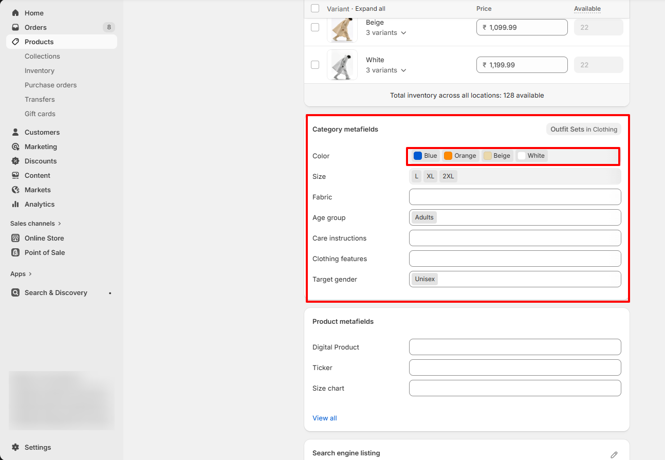Click the Available column header
This screenshot has height=460, width=665.
(x=587, y=9)
